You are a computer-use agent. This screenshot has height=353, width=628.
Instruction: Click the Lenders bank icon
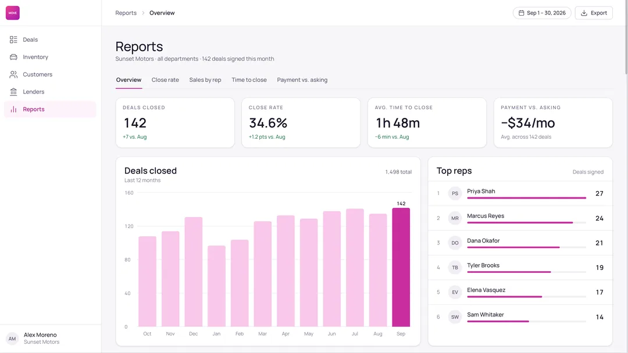click(x=13, y=92)
